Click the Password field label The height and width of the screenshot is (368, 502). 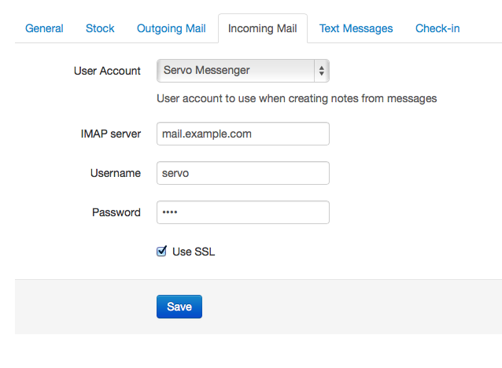point(116,212)
